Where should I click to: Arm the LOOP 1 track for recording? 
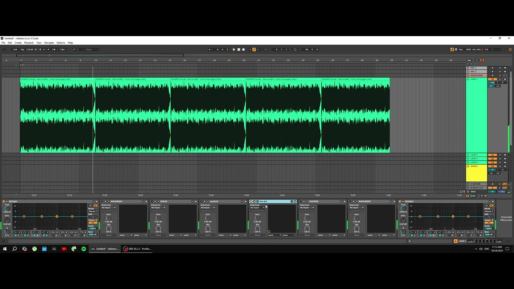point(505,79)
